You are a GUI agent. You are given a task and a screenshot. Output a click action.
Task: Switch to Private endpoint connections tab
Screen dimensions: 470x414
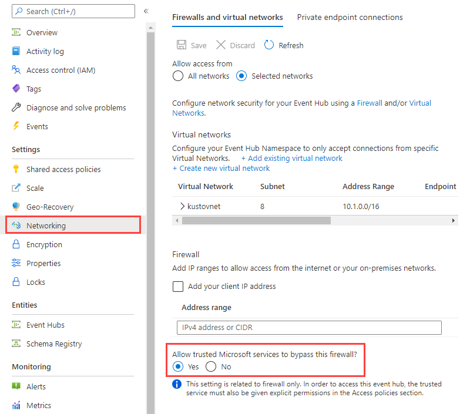coord(350,17)
